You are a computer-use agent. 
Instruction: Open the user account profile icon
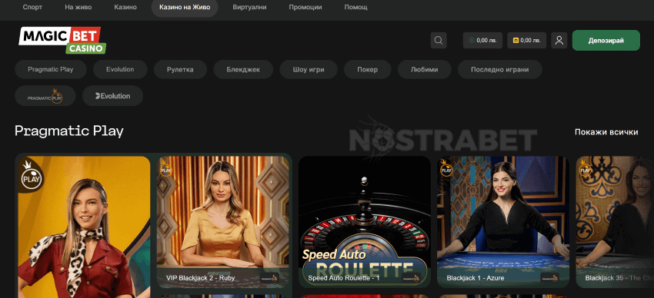559,41
